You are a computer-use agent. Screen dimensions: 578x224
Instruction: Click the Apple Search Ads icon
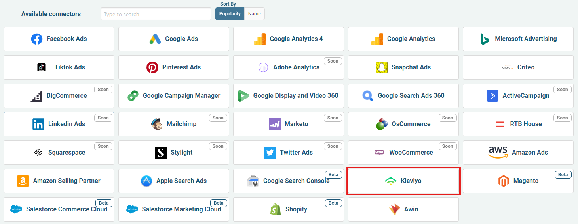tap(146, 181)
